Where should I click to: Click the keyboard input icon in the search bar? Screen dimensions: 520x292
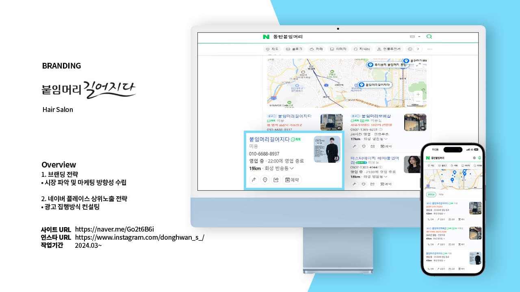click(x=412, y=36)
